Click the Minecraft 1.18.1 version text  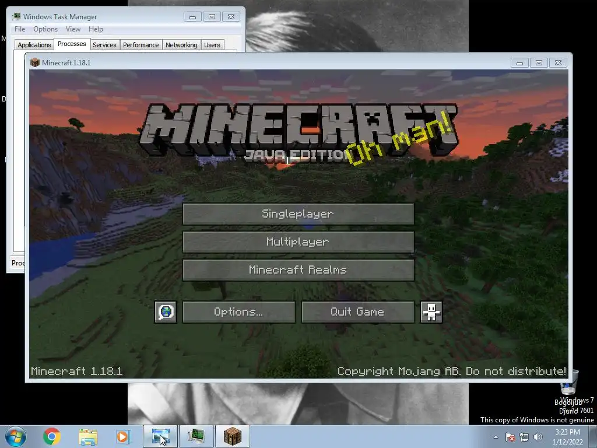[x=76, y=371]
